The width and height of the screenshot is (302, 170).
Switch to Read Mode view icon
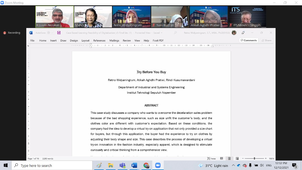pyautogui.click(x=221, y=159)
